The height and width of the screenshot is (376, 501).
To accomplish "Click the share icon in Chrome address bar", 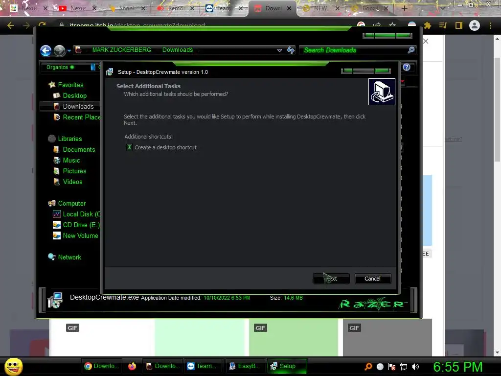I will click(377, 25).
